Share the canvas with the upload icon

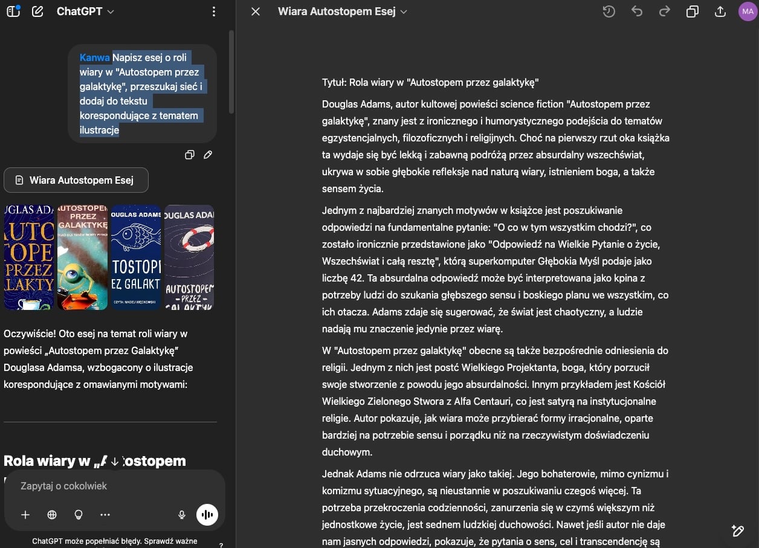point(720,11)
